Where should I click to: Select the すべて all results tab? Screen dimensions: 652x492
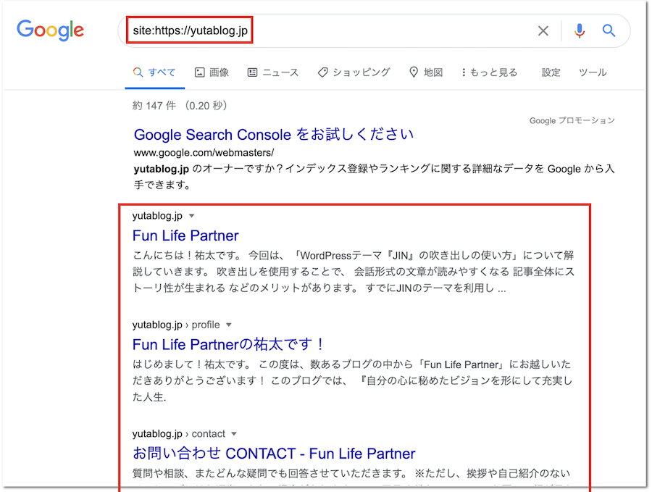click(x=154, y=72)
